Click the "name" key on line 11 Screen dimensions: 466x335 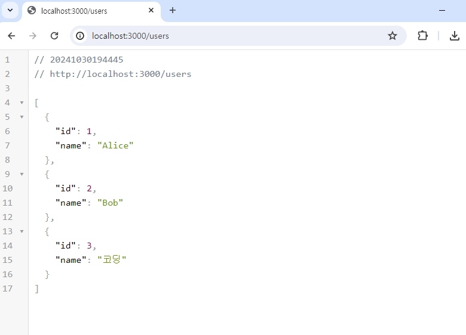click(70, 203)
